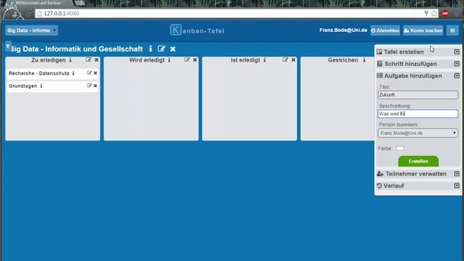This screenshot has width=464, height=261.
Task: Expand the Schritt hinzufügen section
Action: pos(457,64)
